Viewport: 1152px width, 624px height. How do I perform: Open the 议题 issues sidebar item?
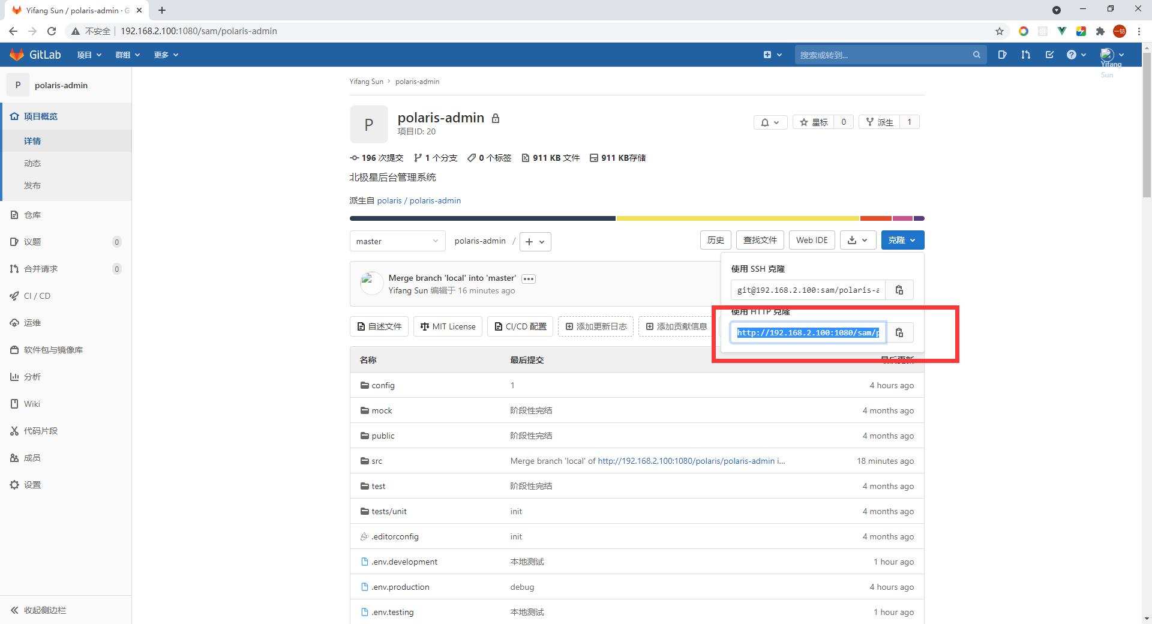66,242
